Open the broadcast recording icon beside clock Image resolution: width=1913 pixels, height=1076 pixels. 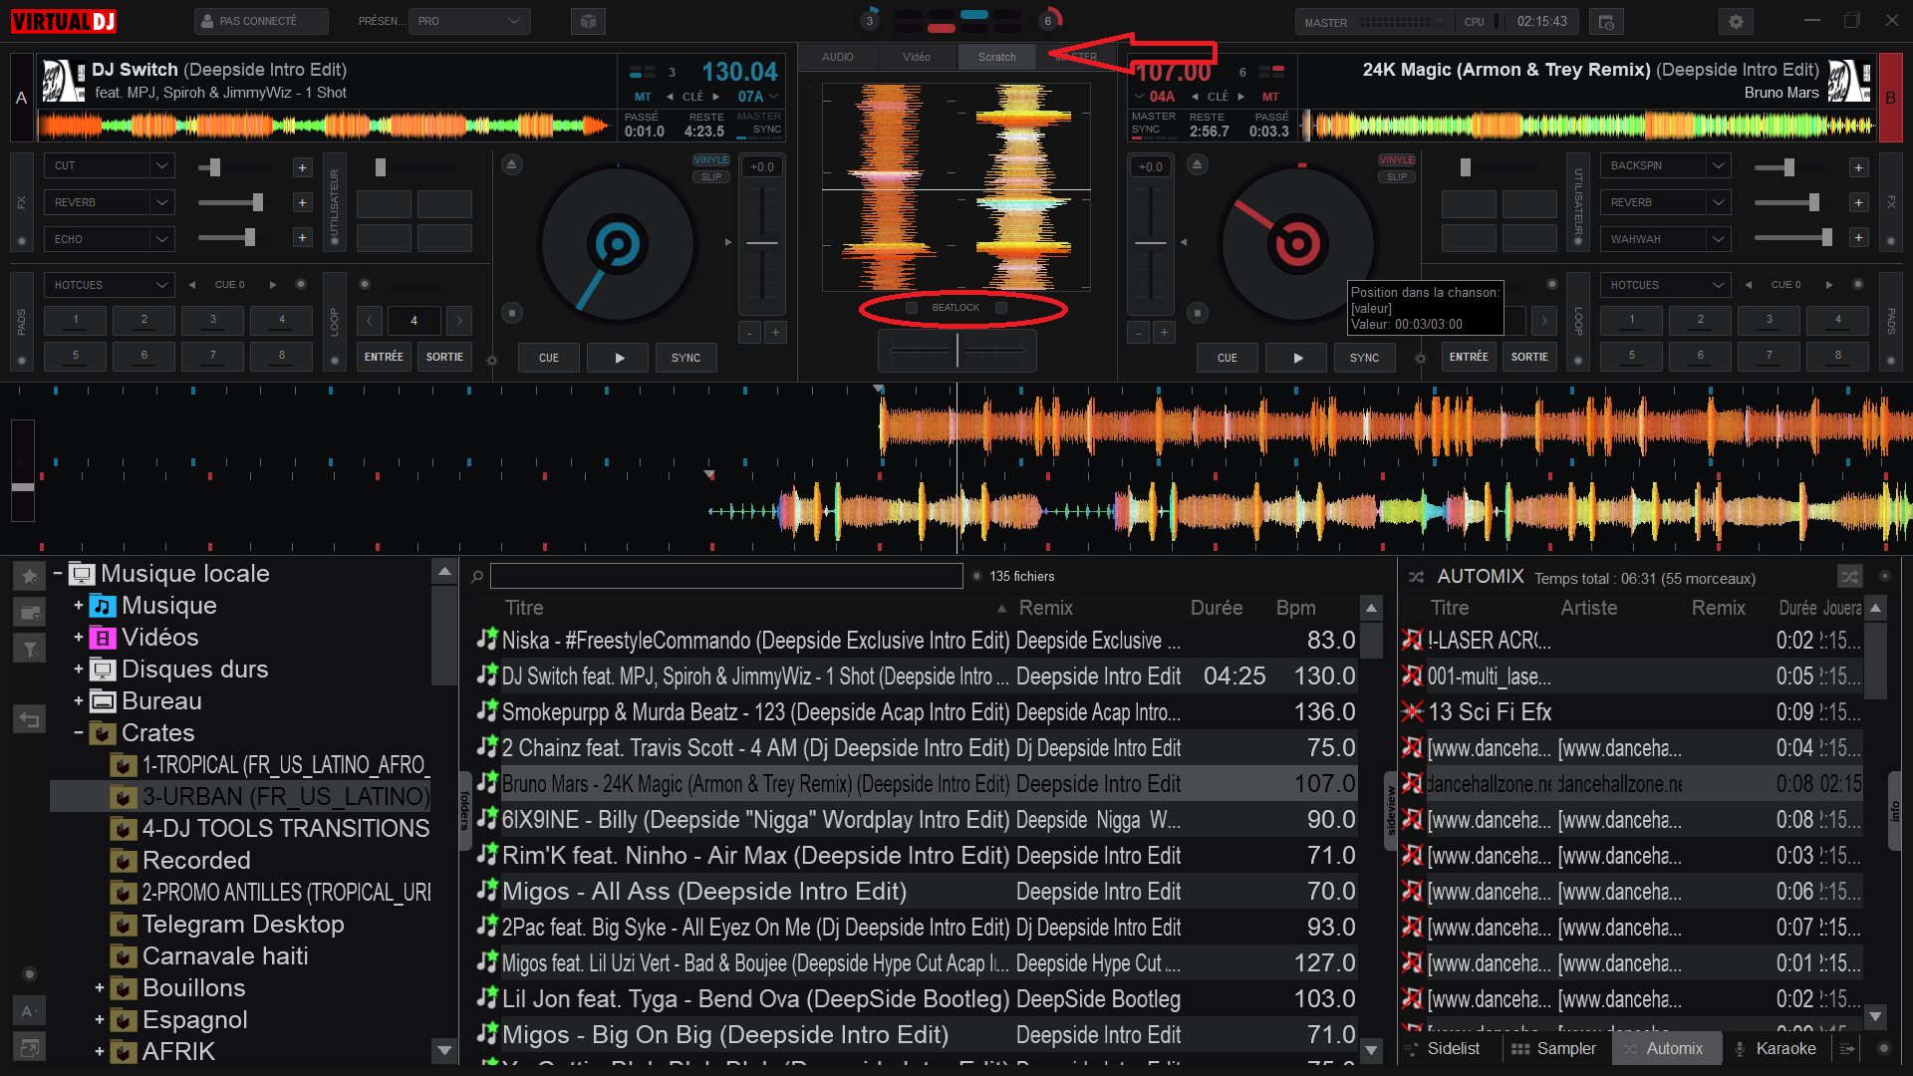pyautogui.click(x=1606, y=21)
